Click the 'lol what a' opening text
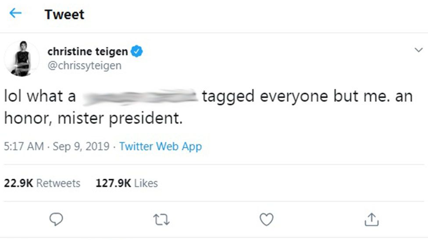The width and height of the screenshot is (428, 240). coord(40,96)
